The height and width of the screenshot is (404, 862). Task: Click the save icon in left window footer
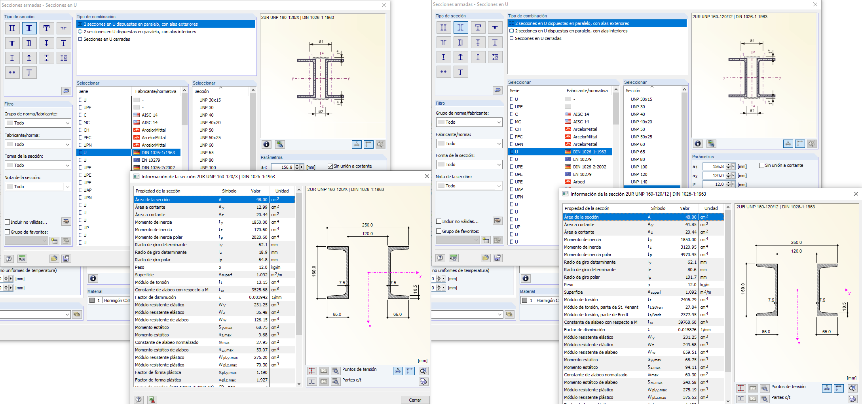(66, 259)
